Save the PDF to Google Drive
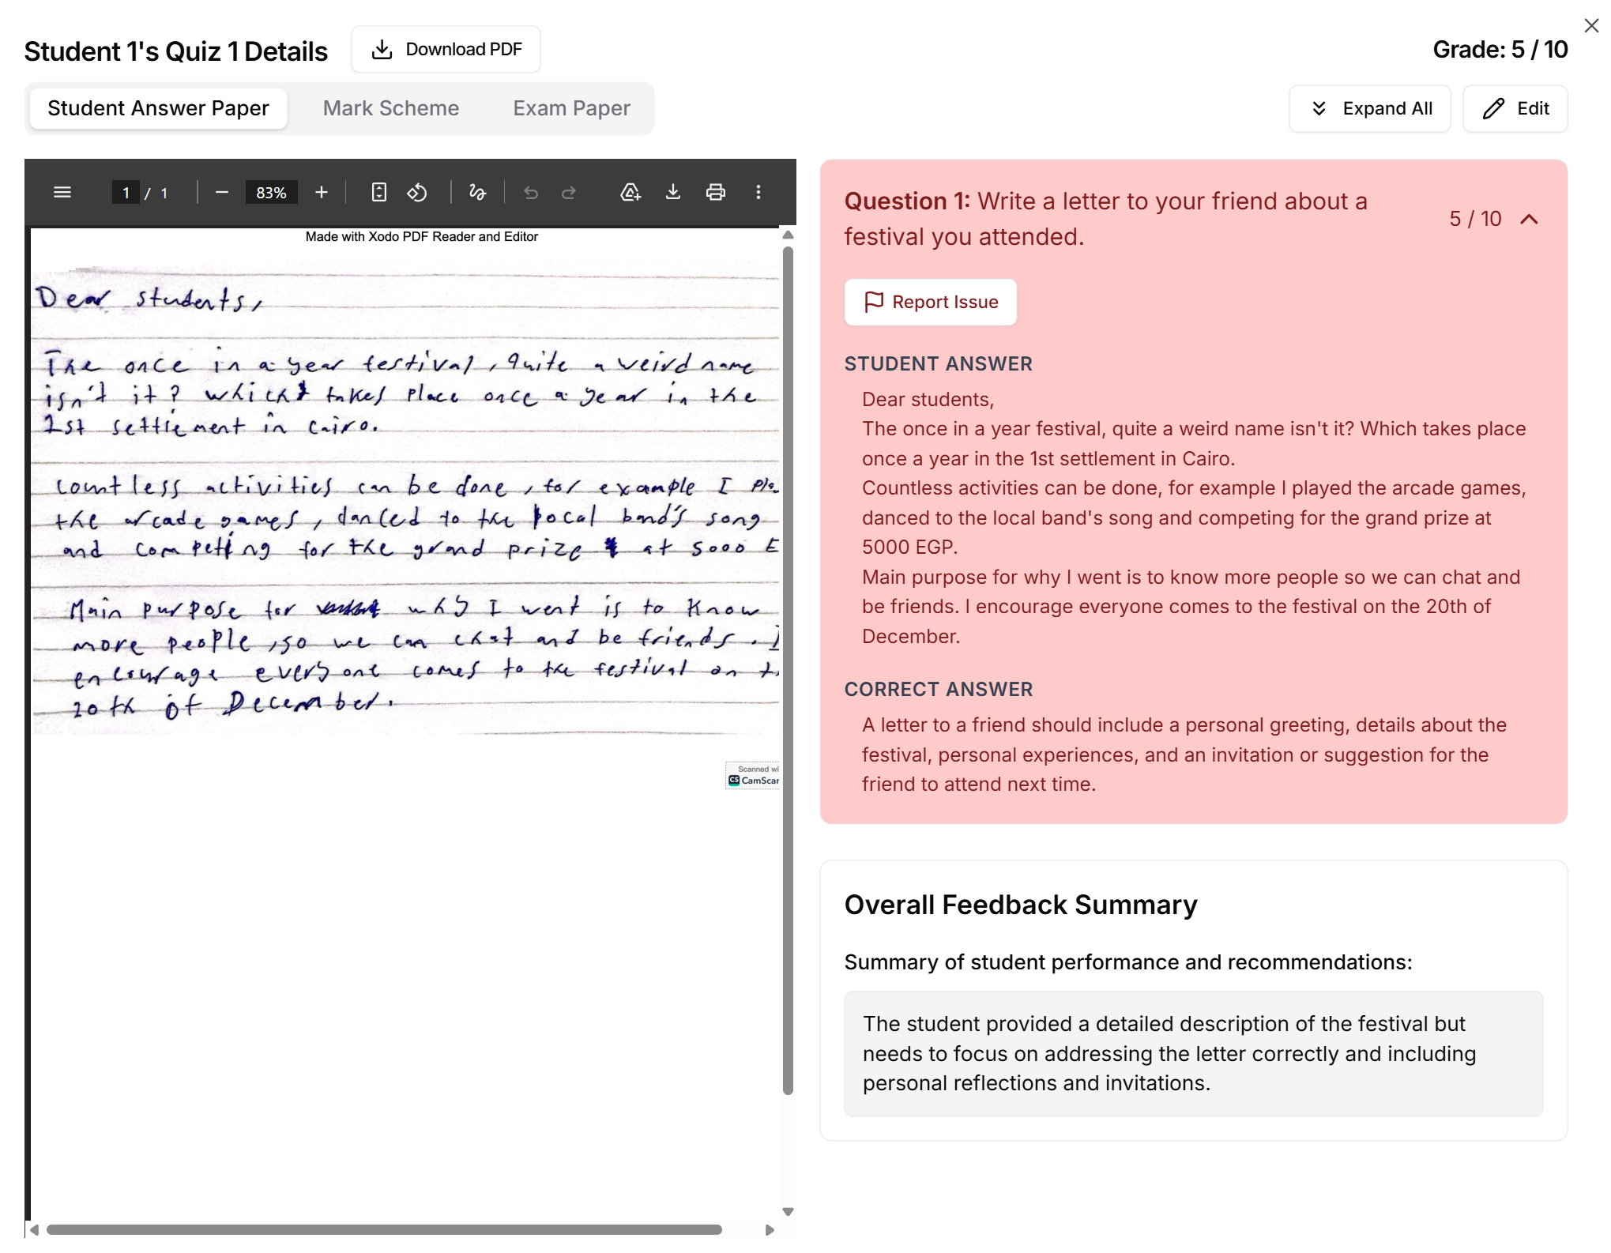This screenshot has width=1611, height=1253. [x=630, y=192]
